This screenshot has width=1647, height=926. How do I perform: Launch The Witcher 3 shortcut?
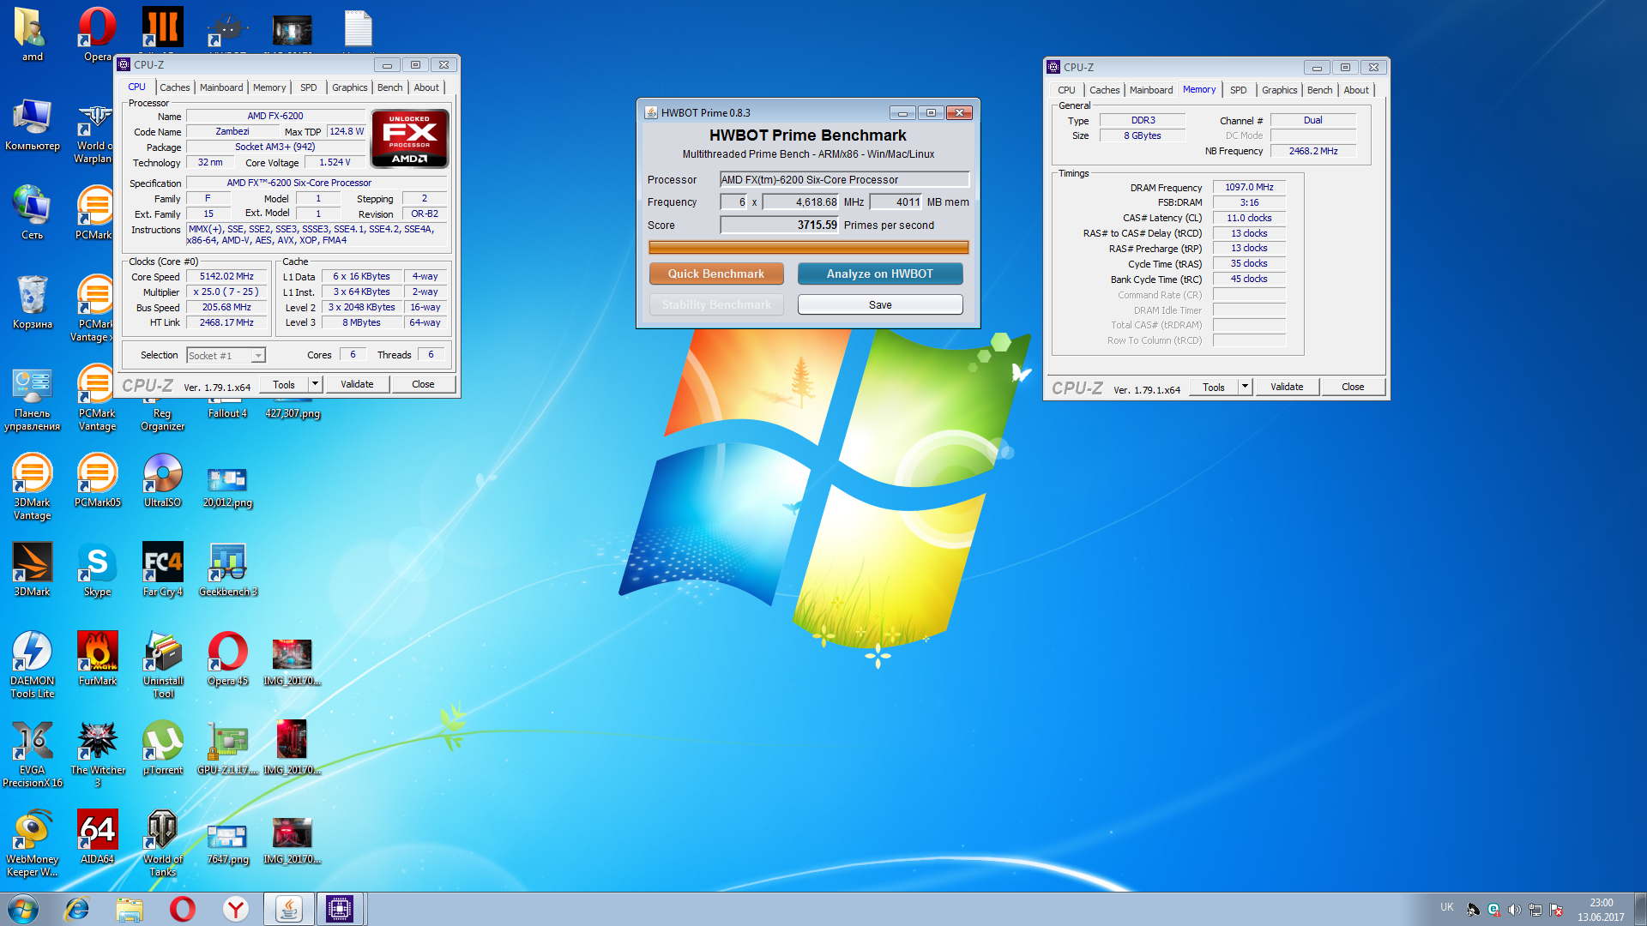click(97, 755)
